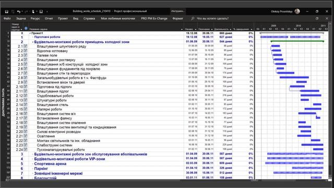Select the green summary Gantt bar of task 2
Screen dimensions: 334x188
(297, 41)
